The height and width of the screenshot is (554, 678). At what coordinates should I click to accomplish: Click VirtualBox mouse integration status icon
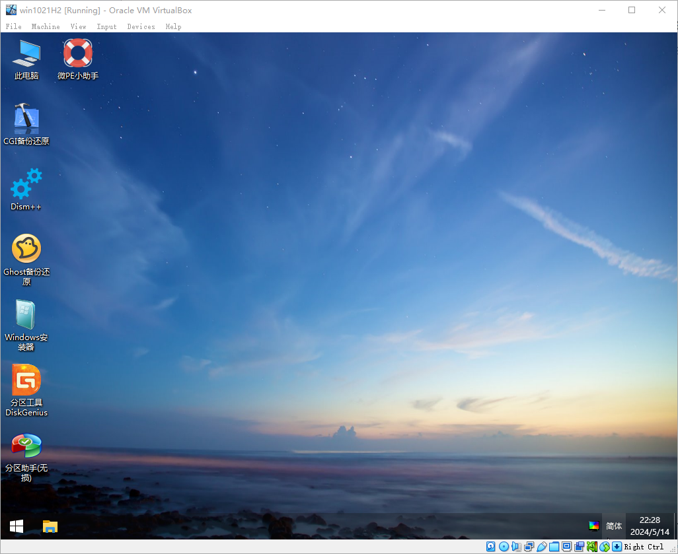tap(605, 547)
